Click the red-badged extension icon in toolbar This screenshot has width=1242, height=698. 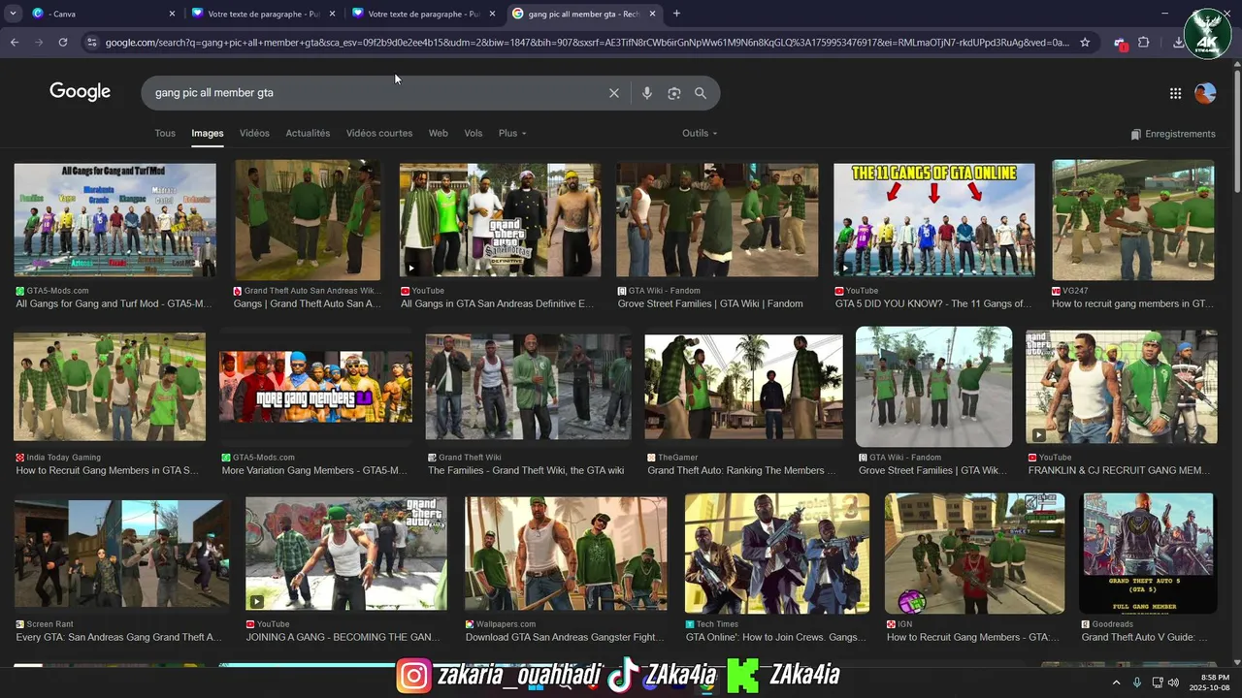click(x=1120, y=44)
